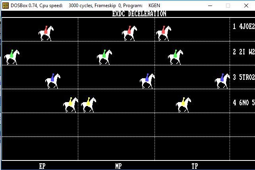Screen dimensions: 255x170
Task: Click the red horse in MP column
Action: pos(129,33)
